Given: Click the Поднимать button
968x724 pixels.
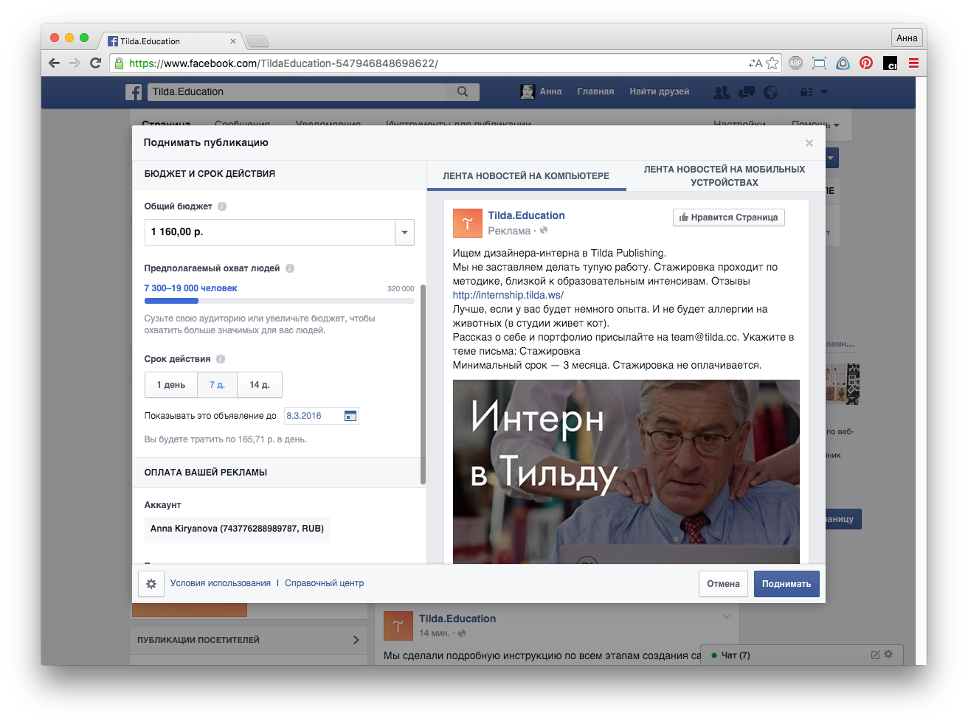Looking at the screenshot, I should point(786,584).
